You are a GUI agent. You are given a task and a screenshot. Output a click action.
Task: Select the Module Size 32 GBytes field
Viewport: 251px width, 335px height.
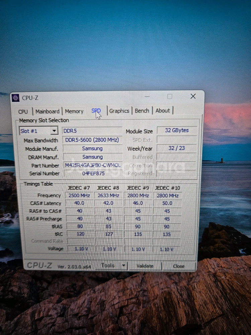[x=177, y=130]
